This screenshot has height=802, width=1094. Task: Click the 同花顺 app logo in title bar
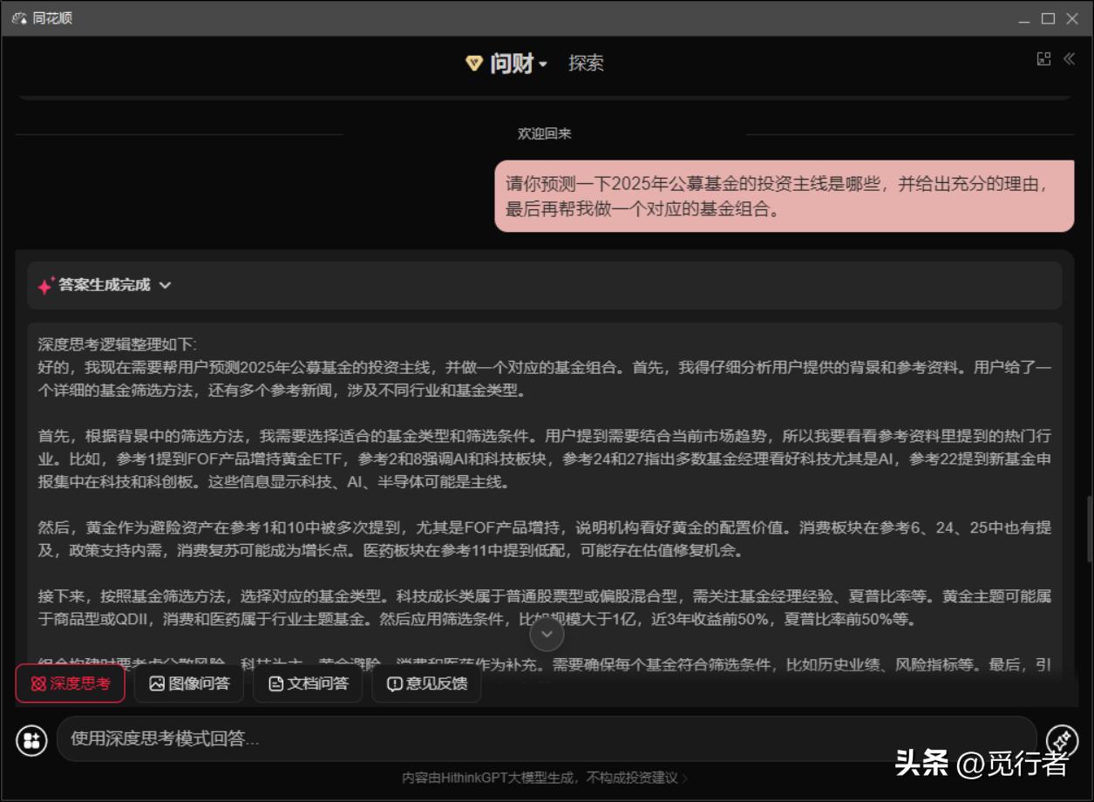[x=19, y=18]
